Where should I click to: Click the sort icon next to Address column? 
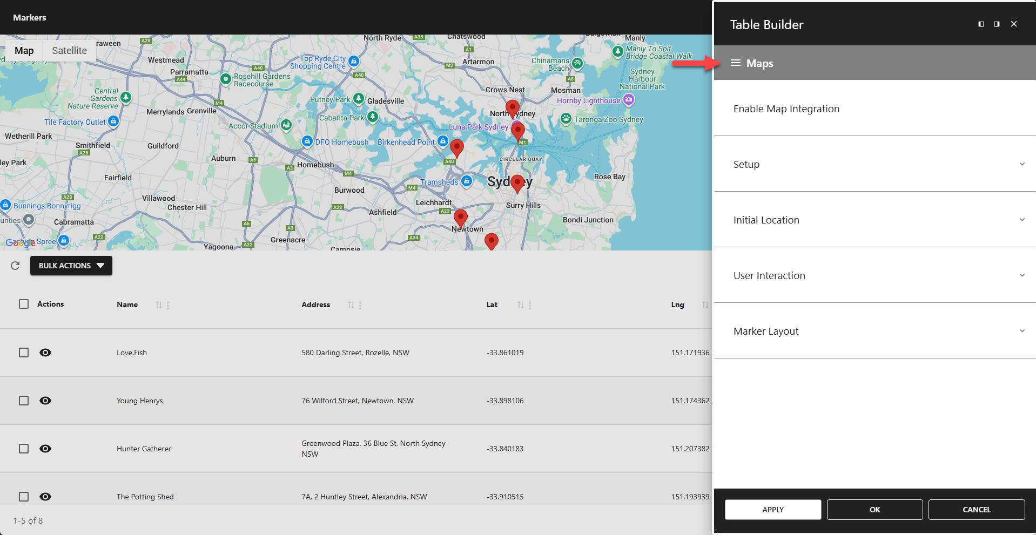[x=351, y=304]
